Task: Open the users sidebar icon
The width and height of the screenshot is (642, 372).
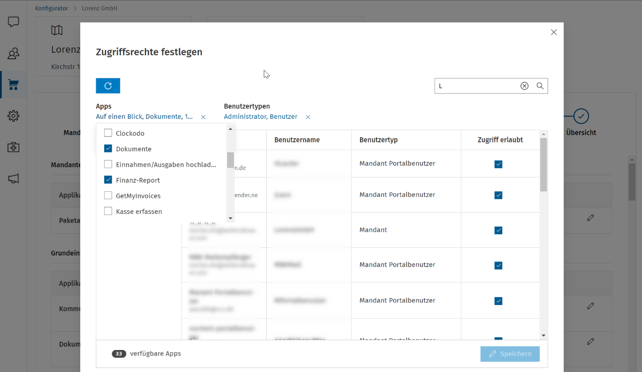Action: 14,53
